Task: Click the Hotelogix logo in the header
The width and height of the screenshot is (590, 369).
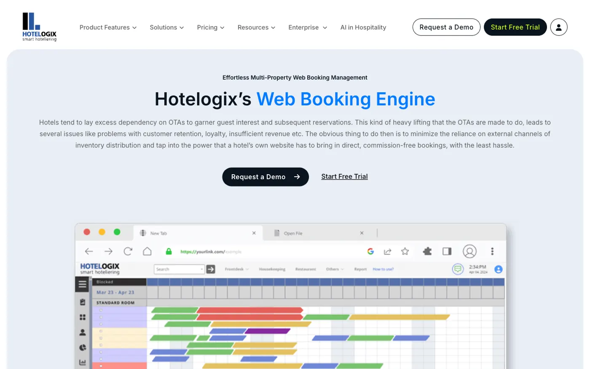Action: [x=39, y=27]
